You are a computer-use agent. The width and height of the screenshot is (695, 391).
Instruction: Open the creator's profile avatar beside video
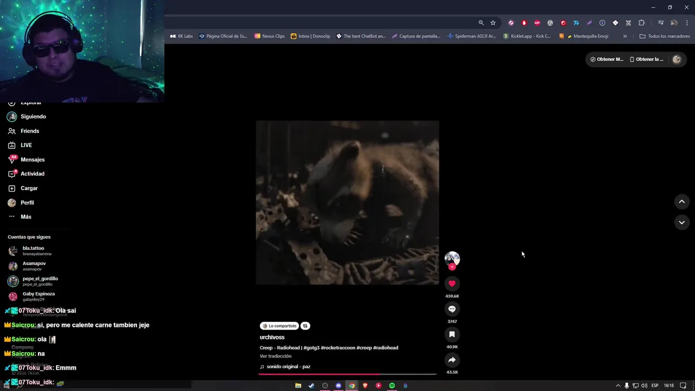pyautogui.click(x=452, y=258)
